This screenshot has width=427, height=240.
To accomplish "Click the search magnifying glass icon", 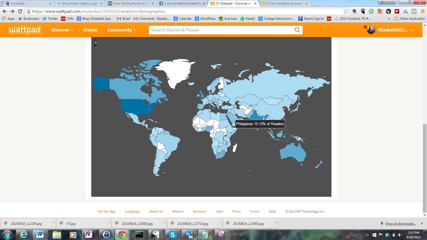I will point(297,30).
